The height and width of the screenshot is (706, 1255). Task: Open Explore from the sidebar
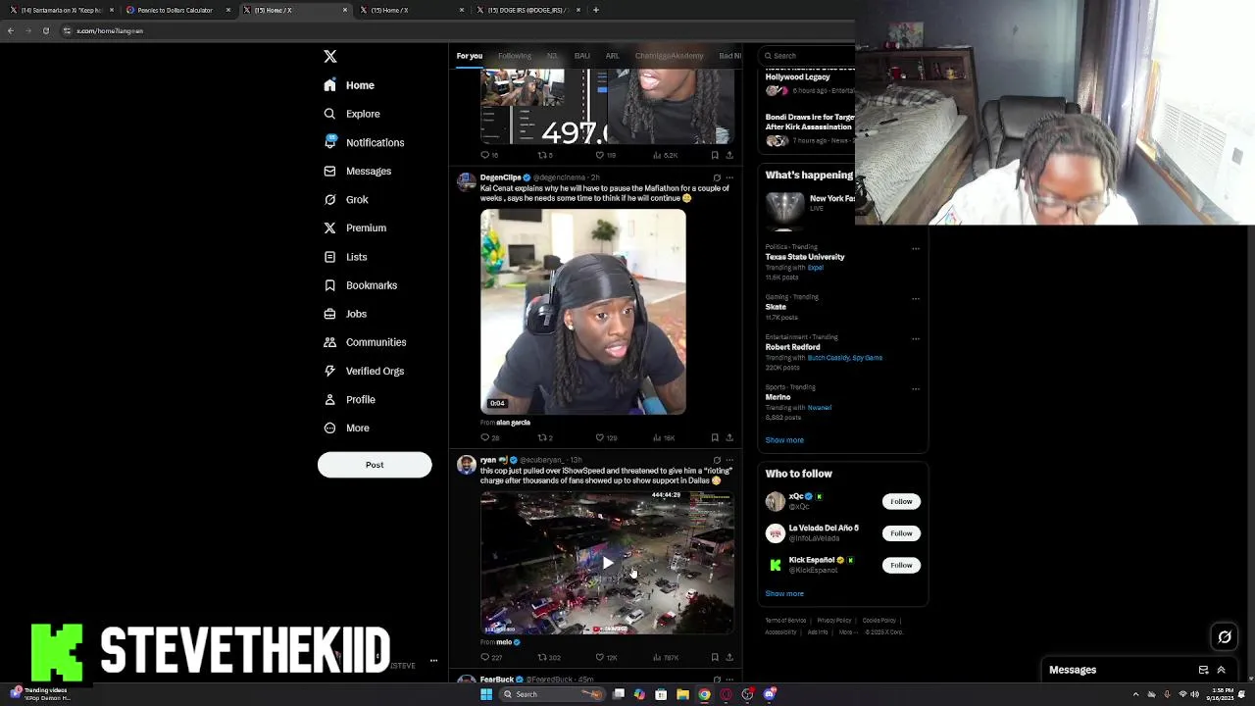[x=351, y=114]
